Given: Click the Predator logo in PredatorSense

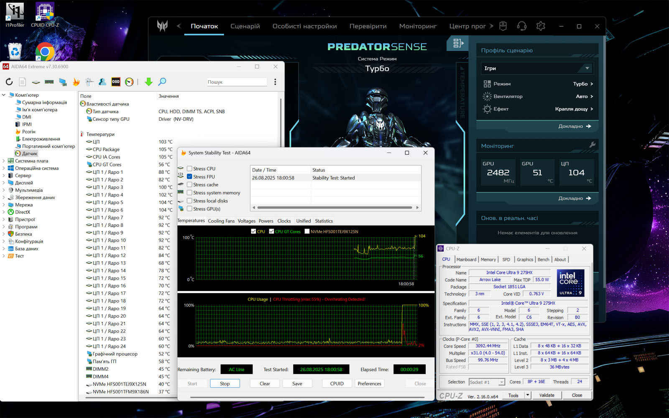Looking at the screenshot, I should pyautogui.click(x=162, y=26).
